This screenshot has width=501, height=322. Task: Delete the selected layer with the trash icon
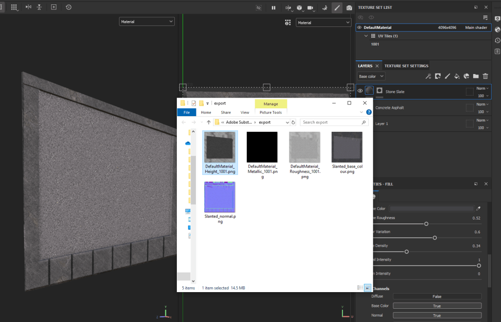[485, 76]
